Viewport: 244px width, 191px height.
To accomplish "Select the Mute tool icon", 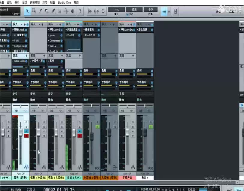I will click(x=60, y=11).
